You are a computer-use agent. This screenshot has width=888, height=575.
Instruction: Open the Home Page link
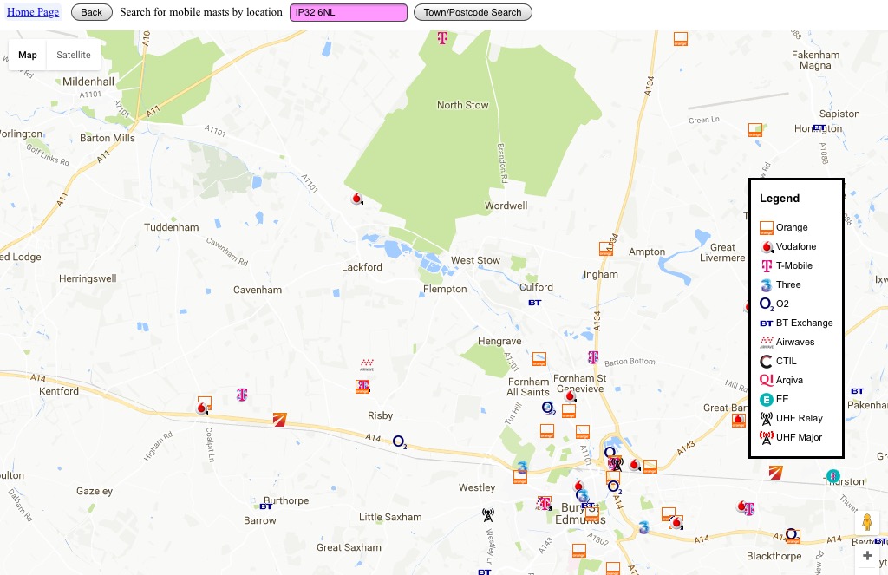coord(33,12)
